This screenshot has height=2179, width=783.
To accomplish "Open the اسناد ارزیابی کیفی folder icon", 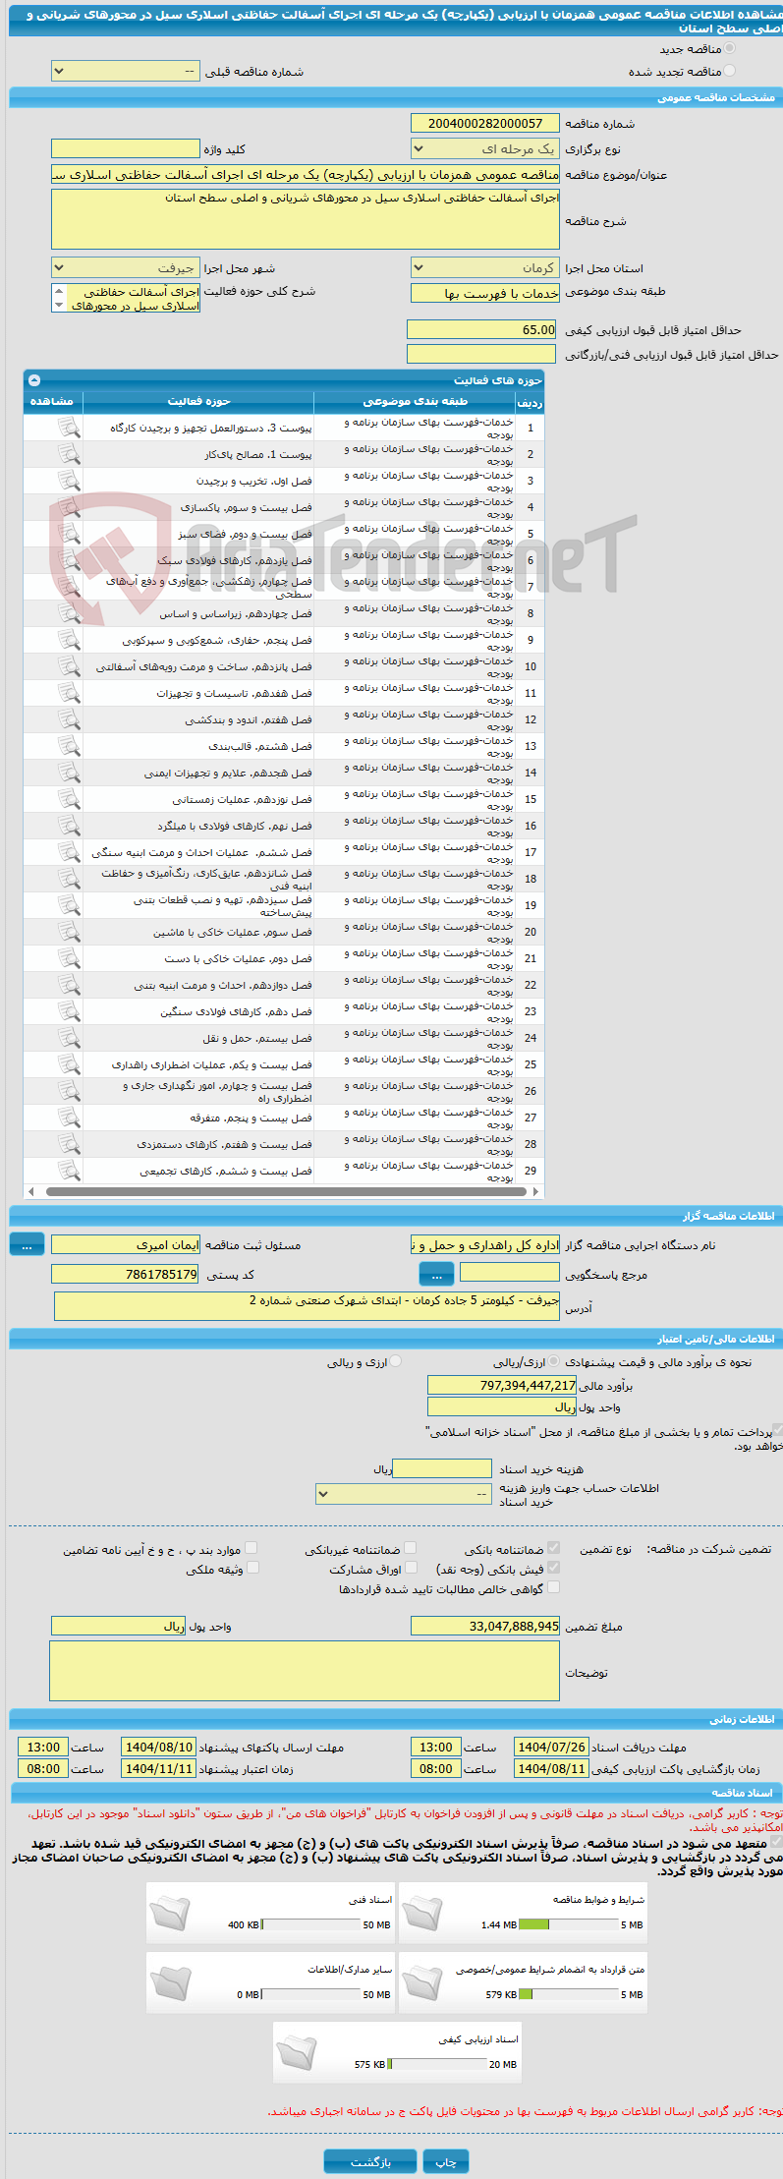I will pos(297,2052).
